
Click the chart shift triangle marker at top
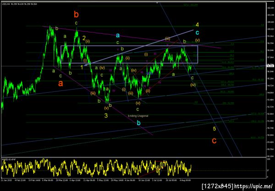pyautogui.click(x=157, y=3)
